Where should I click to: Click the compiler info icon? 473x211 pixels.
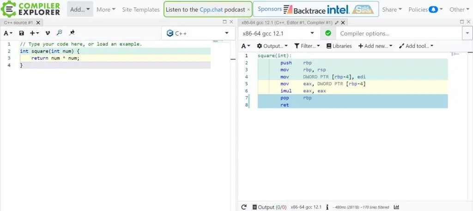(x=327, y=207)
